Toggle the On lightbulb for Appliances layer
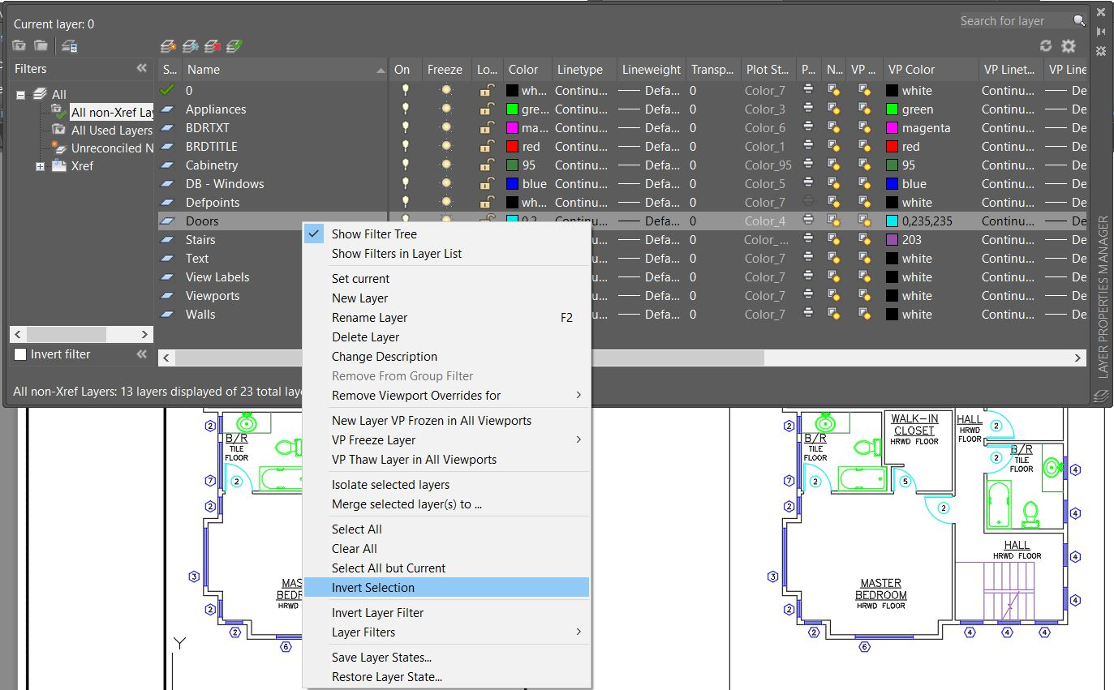The height and width of the screenshot is (690, 1114). click(405, 109)
